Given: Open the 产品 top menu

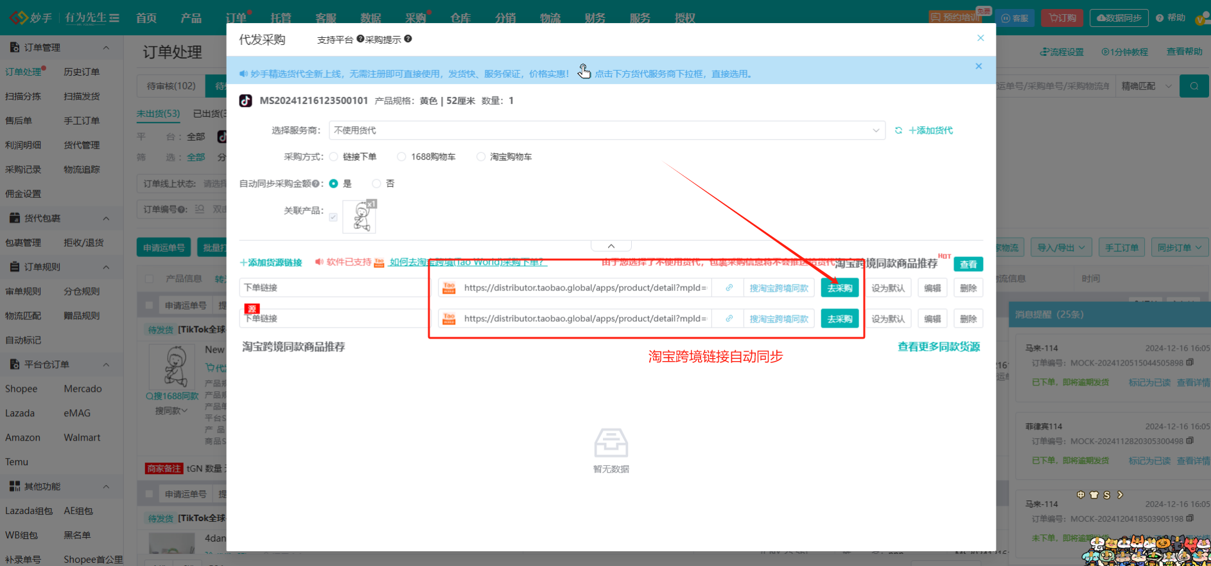Looking at the screenshot, I should click(191, 18).
